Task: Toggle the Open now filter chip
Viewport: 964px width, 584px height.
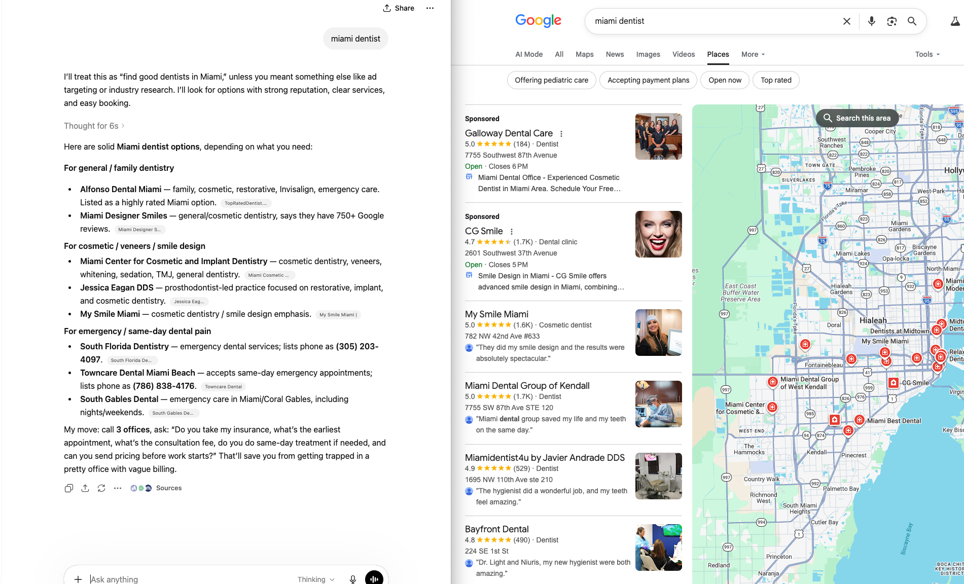Action: [x=725, y=80]
